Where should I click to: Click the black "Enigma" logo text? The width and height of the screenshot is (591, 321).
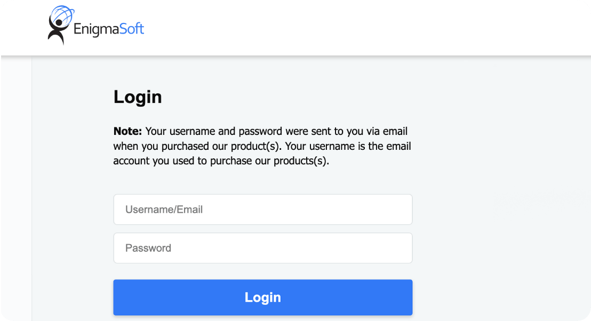(96, 29)
